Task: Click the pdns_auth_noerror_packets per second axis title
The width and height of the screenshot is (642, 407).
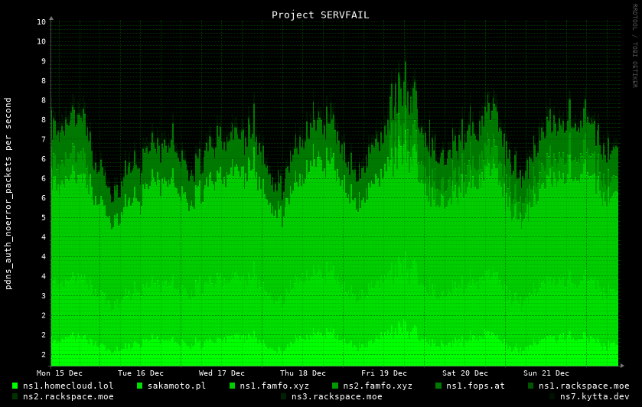Action: coord(8,193)
